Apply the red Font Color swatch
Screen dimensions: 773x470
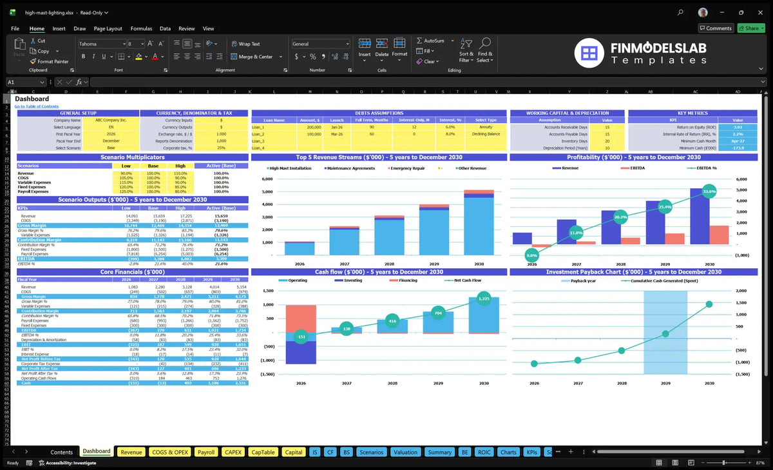pyautogui.click(x=155, y=57)
